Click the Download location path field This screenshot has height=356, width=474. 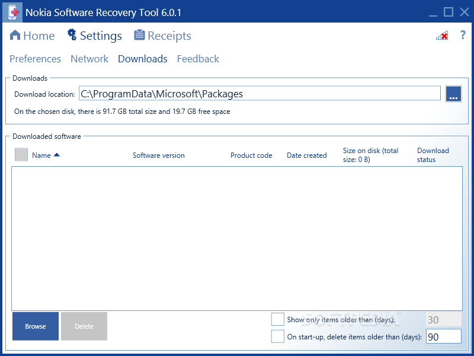(x=260, y=94)
